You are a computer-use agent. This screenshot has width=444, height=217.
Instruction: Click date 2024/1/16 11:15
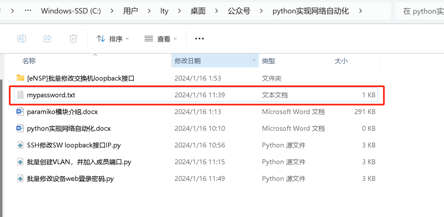[x=200, y=162]
